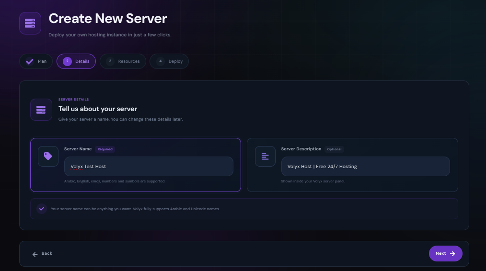Focus the Server Name input field

pos(149,166)
